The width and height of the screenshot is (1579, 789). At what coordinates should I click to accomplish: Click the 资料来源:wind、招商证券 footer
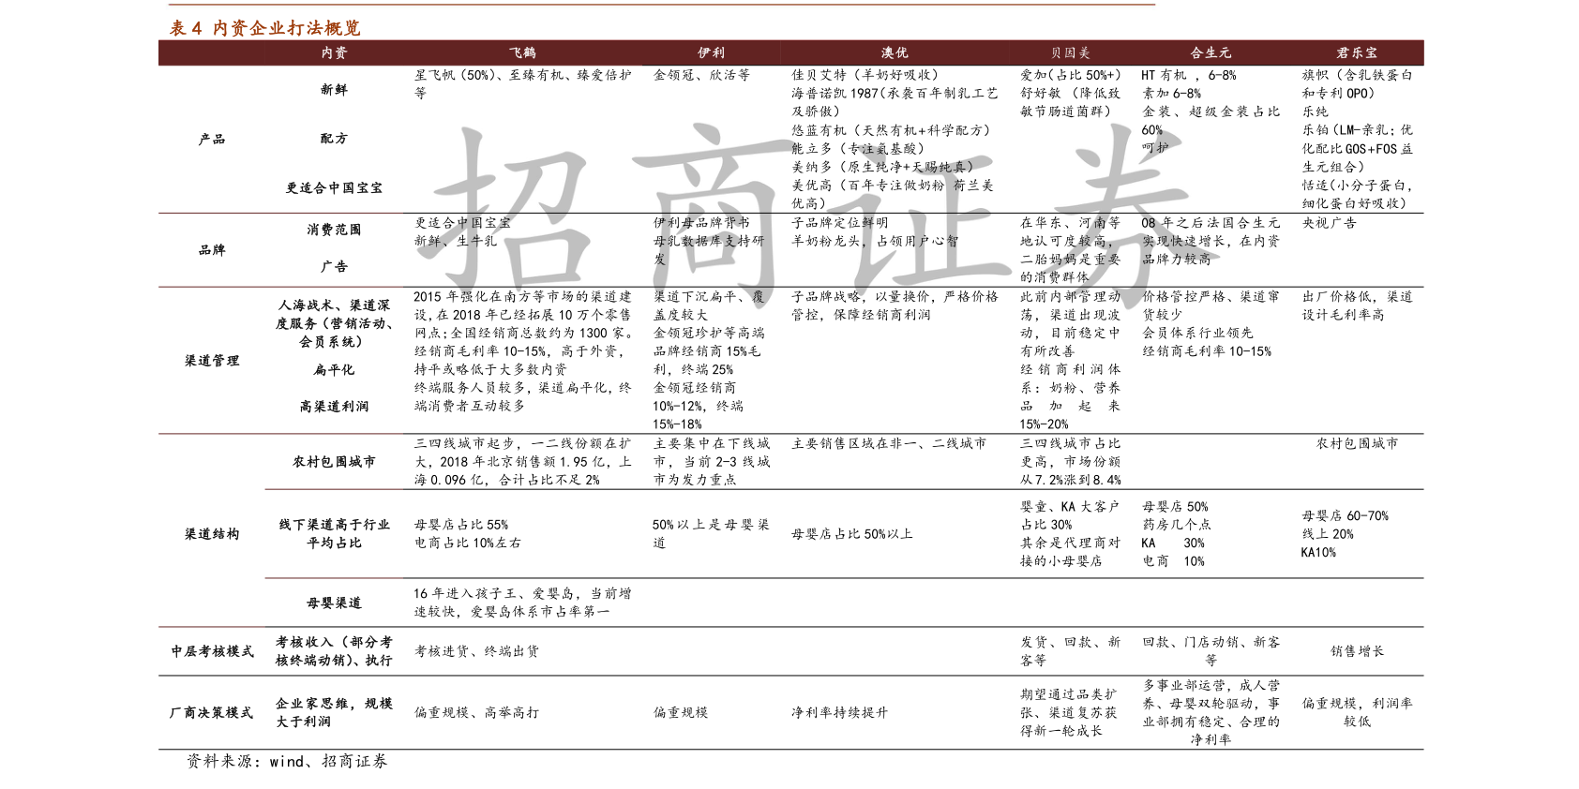point(287,762)
